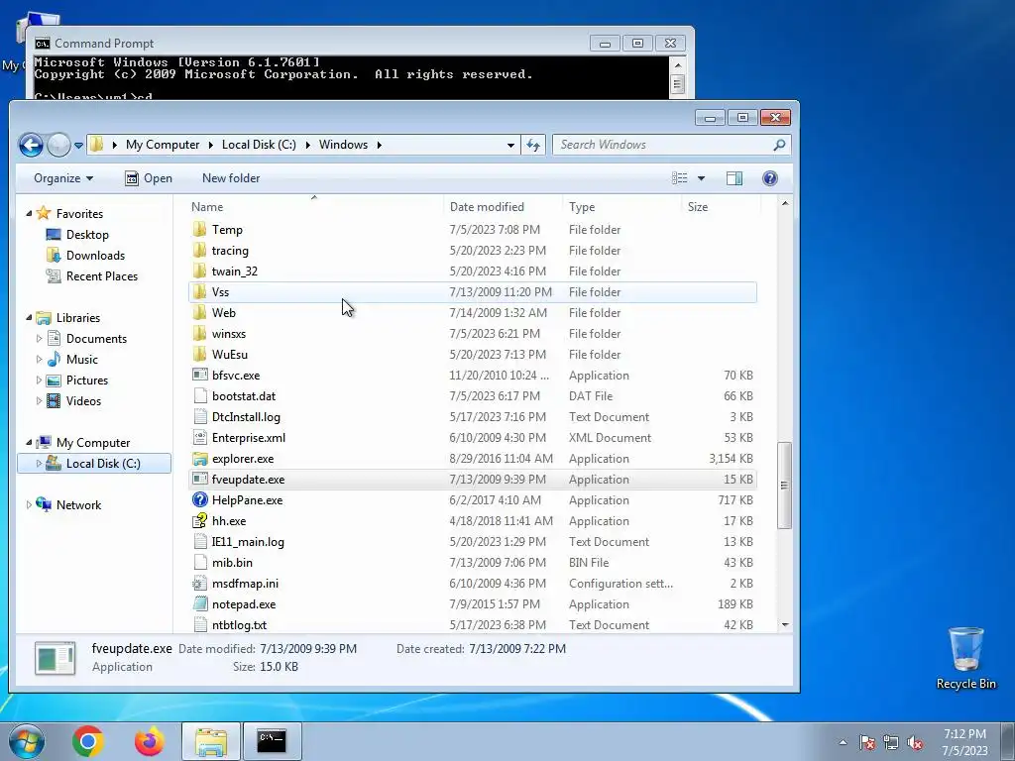Open the arrow after Windows breadcrumb
The image size is (1015, 761).
click(380, 145)
